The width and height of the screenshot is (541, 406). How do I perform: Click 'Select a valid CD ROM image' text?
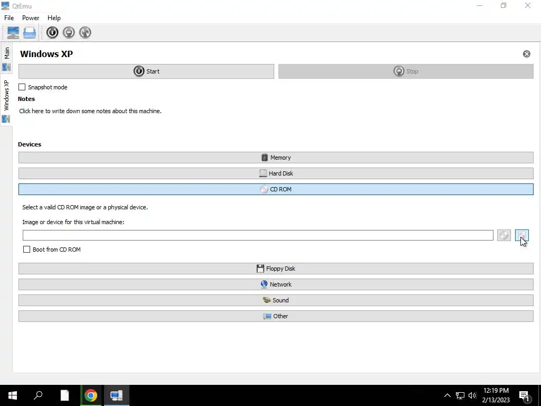pyautogui.click(x=85, y=207)
